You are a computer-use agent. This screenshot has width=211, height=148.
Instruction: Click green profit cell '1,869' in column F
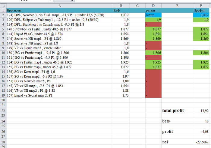201,39
